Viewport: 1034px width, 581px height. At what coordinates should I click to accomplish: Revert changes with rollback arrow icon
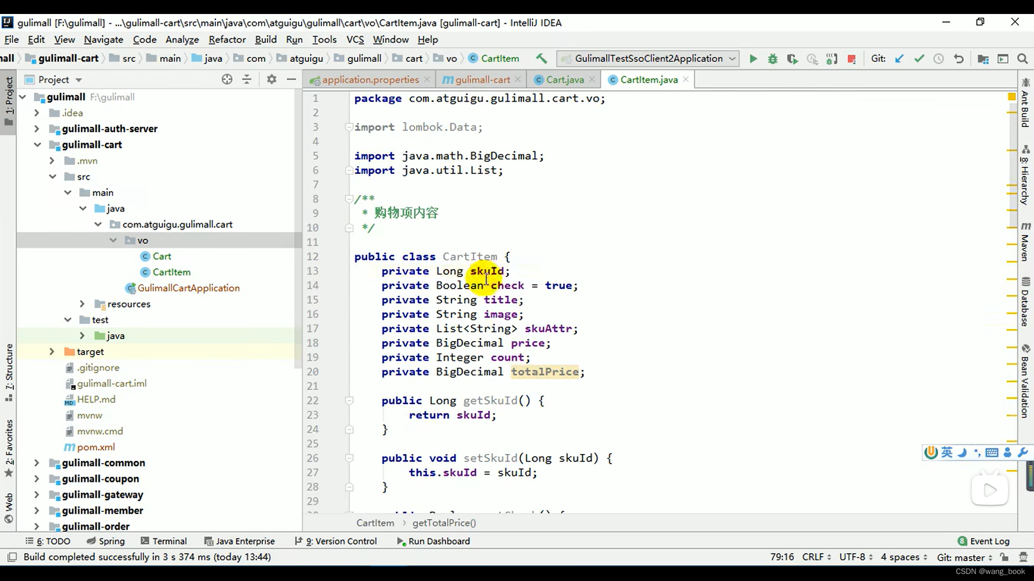click(959, 59)
